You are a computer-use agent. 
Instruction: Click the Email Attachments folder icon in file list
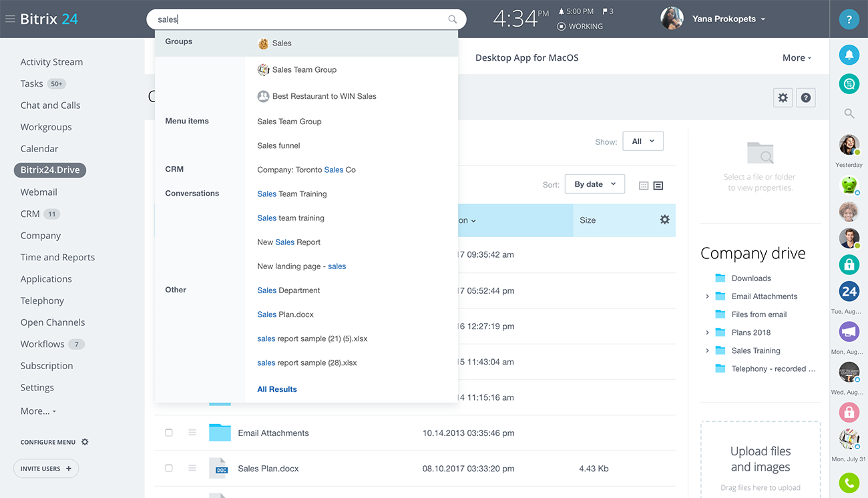[x=220, y=433]
